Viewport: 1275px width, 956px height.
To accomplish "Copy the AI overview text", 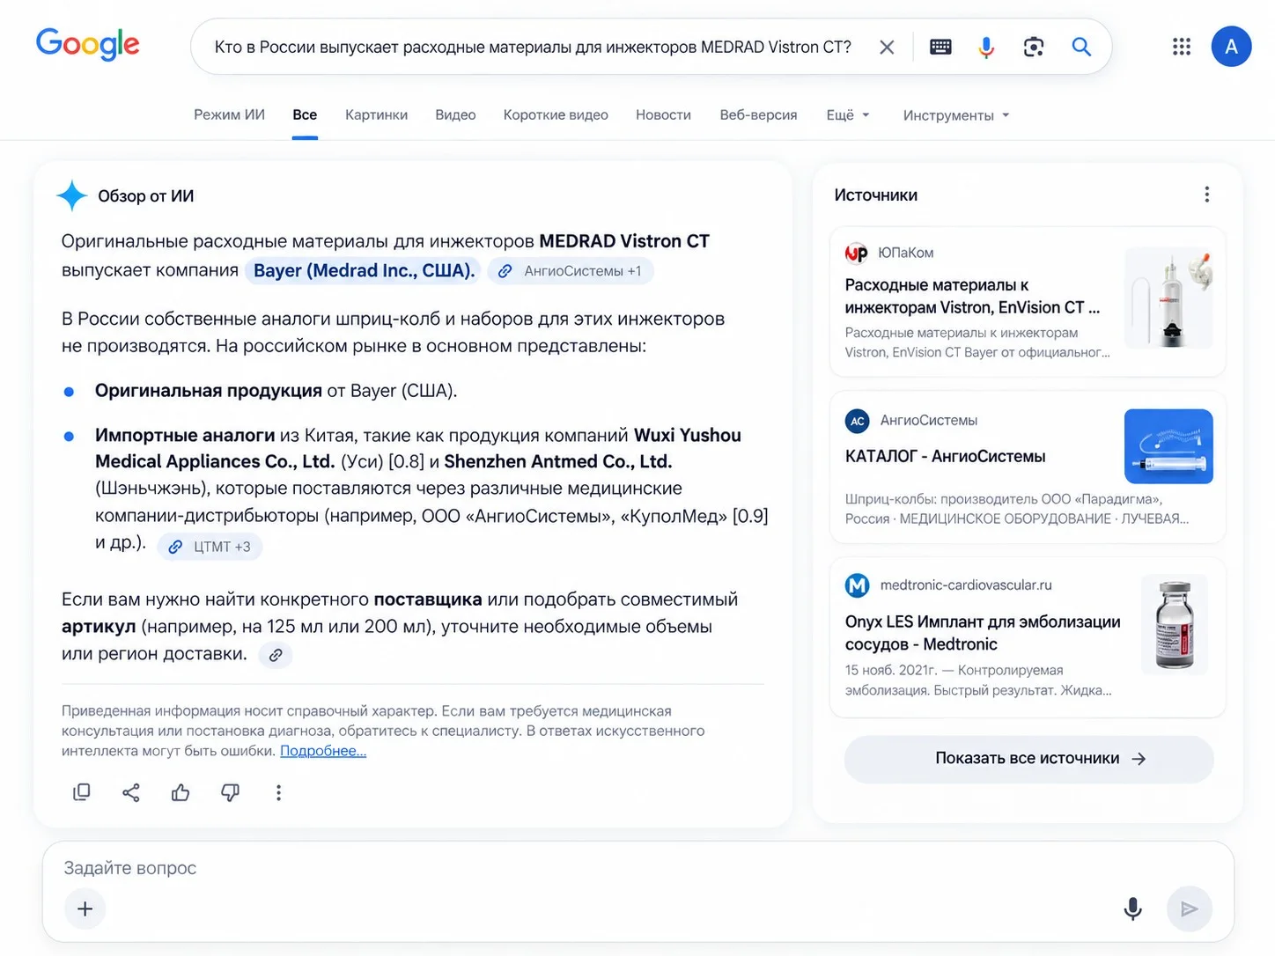I will pyautogui.click(x=81, y=792).
